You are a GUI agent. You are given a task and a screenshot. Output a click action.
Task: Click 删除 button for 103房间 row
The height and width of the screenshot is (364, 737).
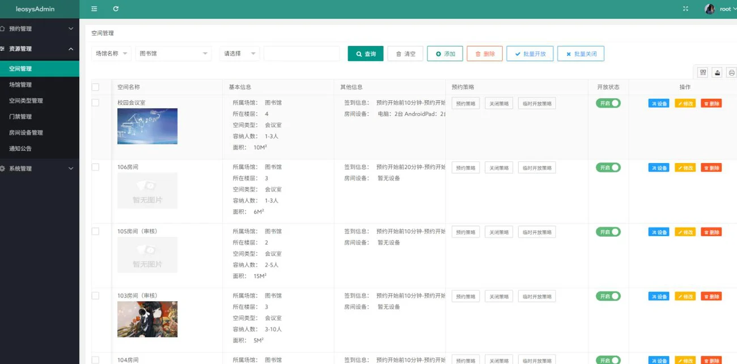711,297
